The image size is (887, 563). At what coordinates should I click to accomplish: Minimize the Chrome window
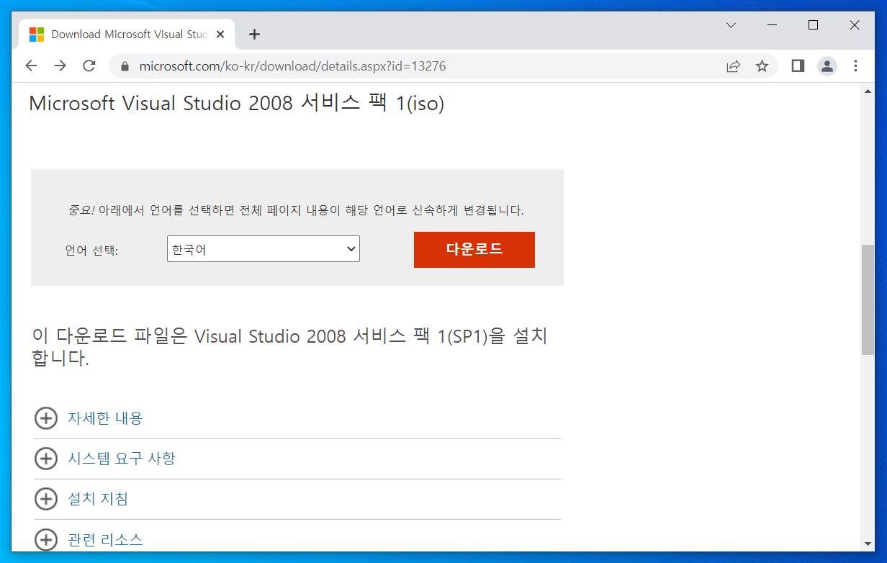[773, 25]
